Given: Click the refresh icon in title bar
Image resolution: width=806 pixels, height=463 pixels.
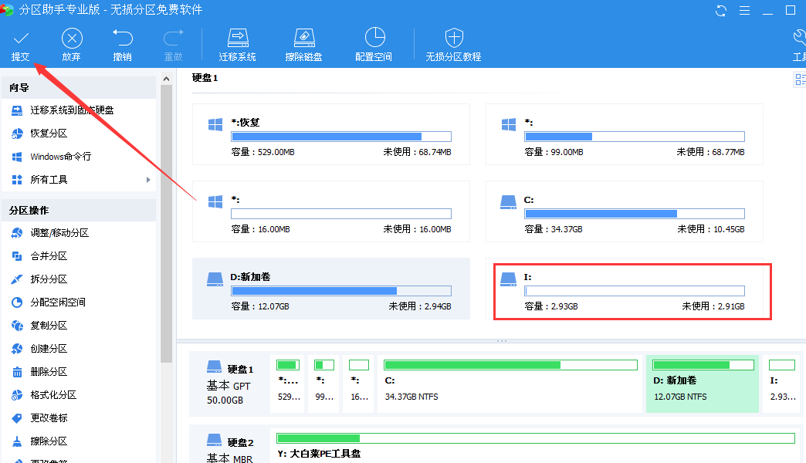Looking at the screenshot, I should (720, 10).
